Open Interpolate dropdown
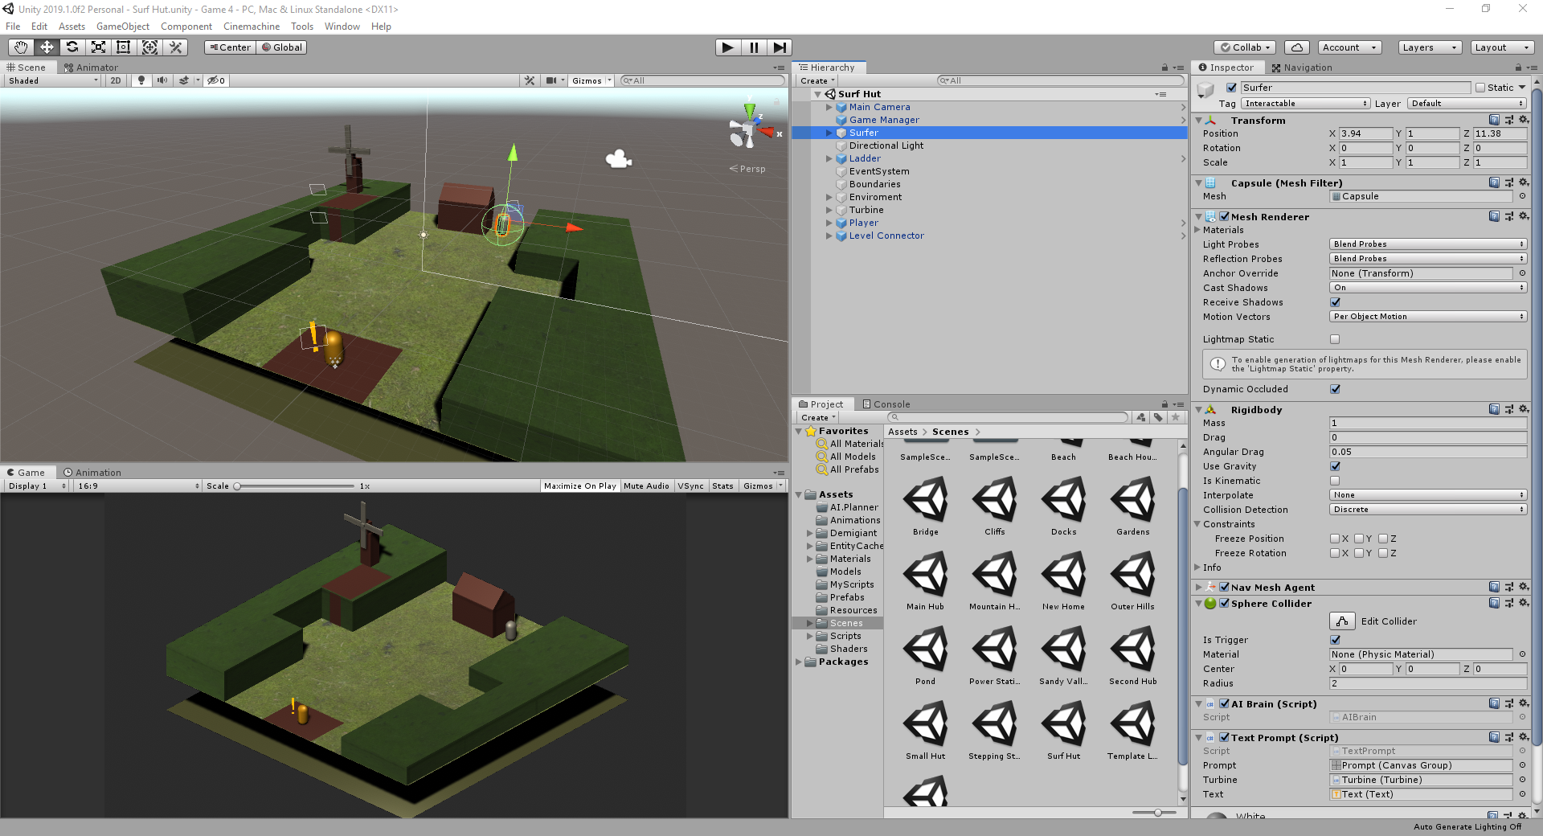This screenshot has height=836, width=1543. (x=1428, y=495)
